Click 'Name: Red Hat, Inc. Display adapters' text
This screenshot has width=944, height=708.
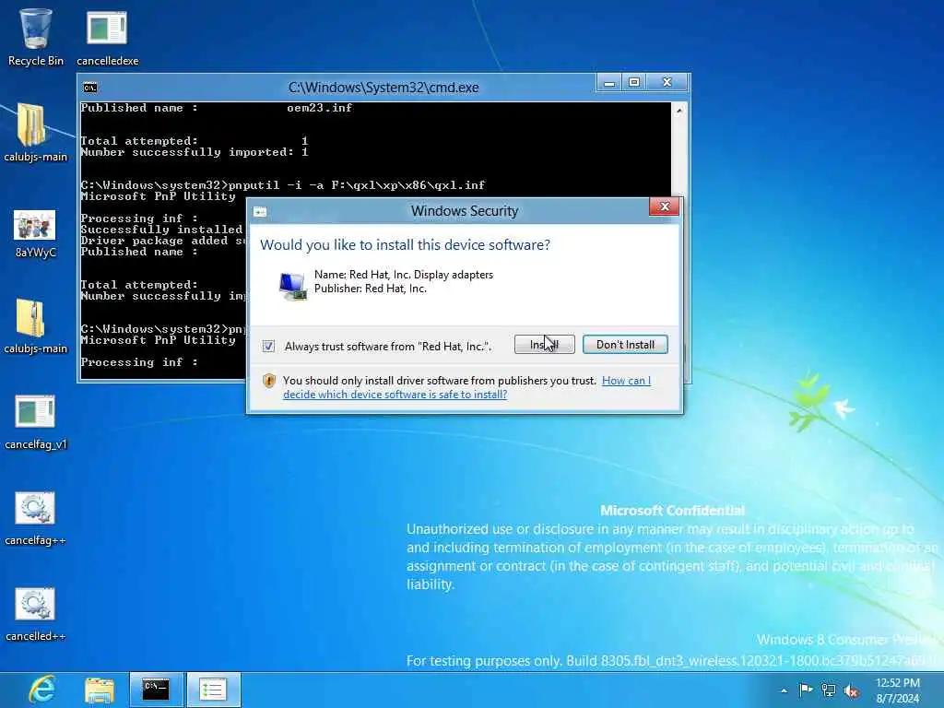404,275
